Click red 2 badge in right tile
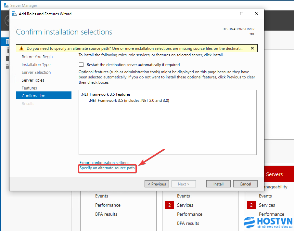Viewport: 294px width, 231px height. (x=251, y=205)
